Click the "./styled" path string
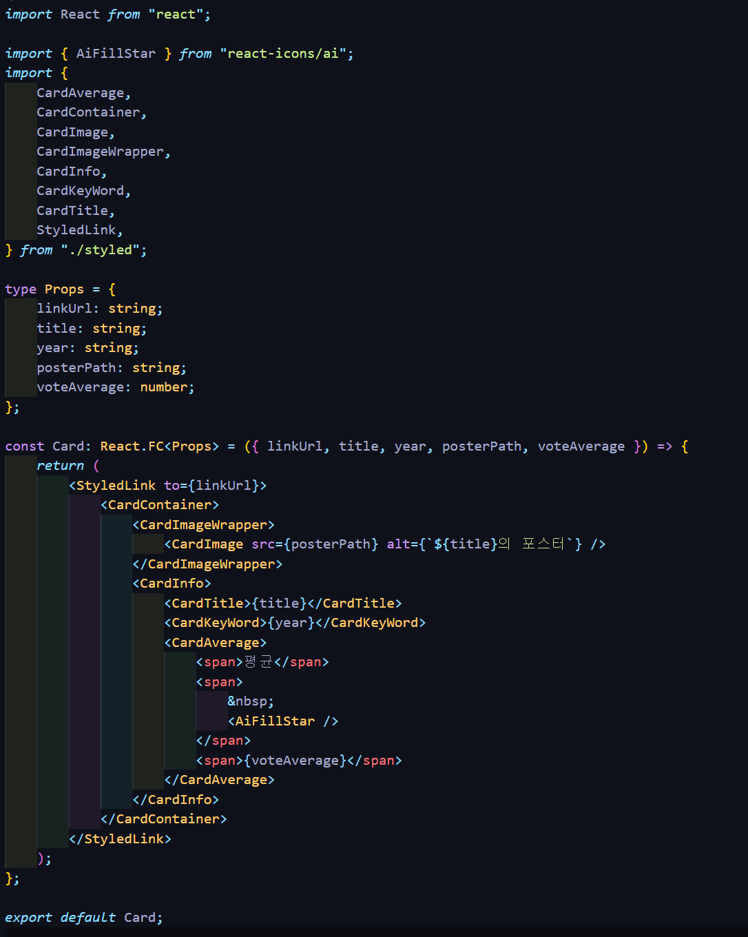748x937 pixels. (x=100, y=250)
